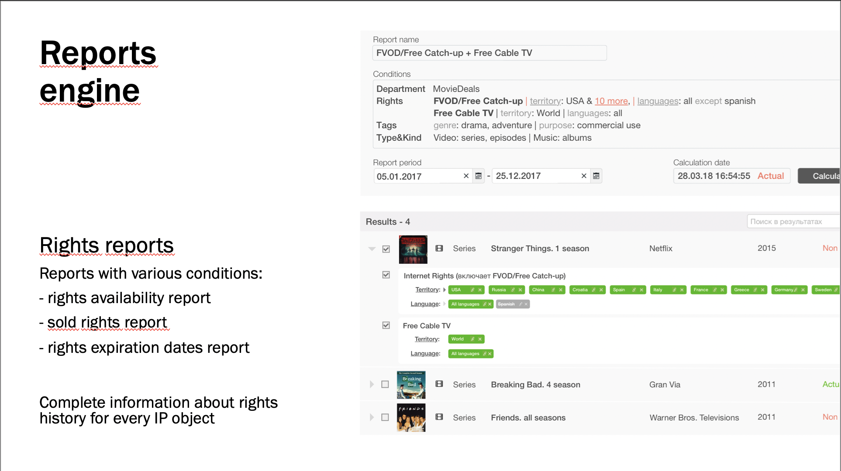Click link icon on Russia tag
Viewport: 841px width, 471px height.
tap(513, 290)
